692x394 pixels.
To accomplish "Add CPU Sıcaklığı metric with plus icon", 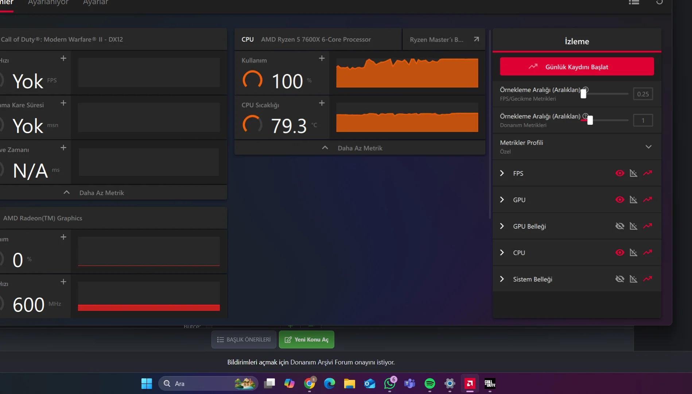I will point(322,103).
